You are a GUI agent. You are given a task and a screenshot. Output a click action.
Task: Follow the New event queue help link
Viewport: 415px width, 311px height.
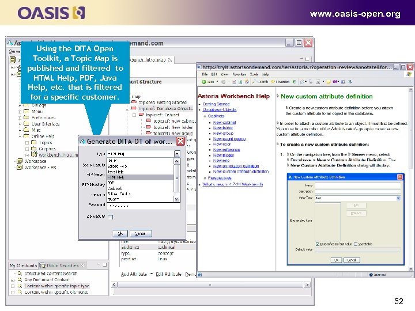229,139
